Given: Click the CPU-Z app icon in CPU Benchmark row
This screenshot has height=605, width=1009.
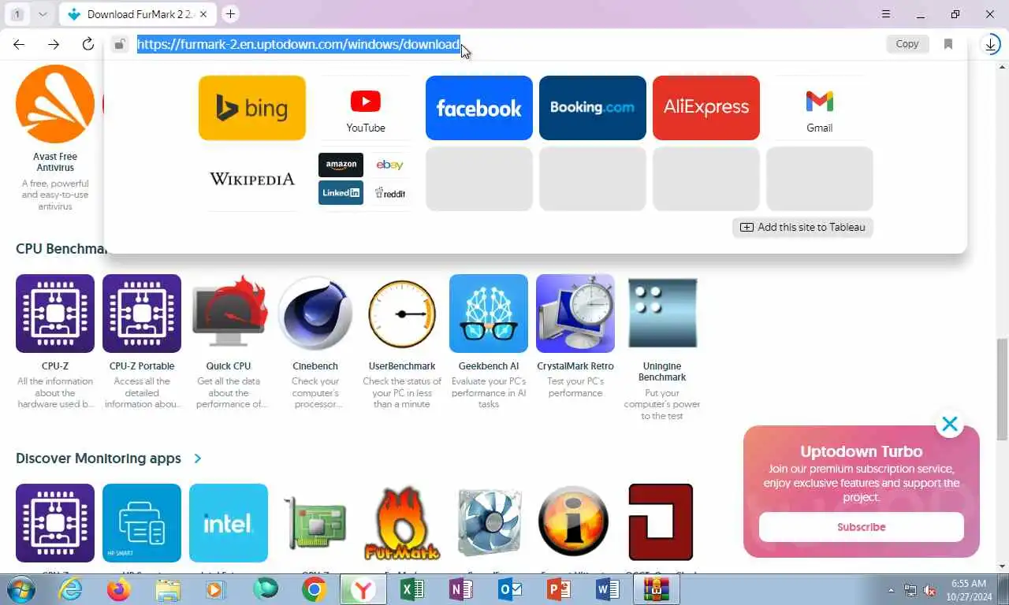Looking at the screenshot, I should click(x=55, y=314).
